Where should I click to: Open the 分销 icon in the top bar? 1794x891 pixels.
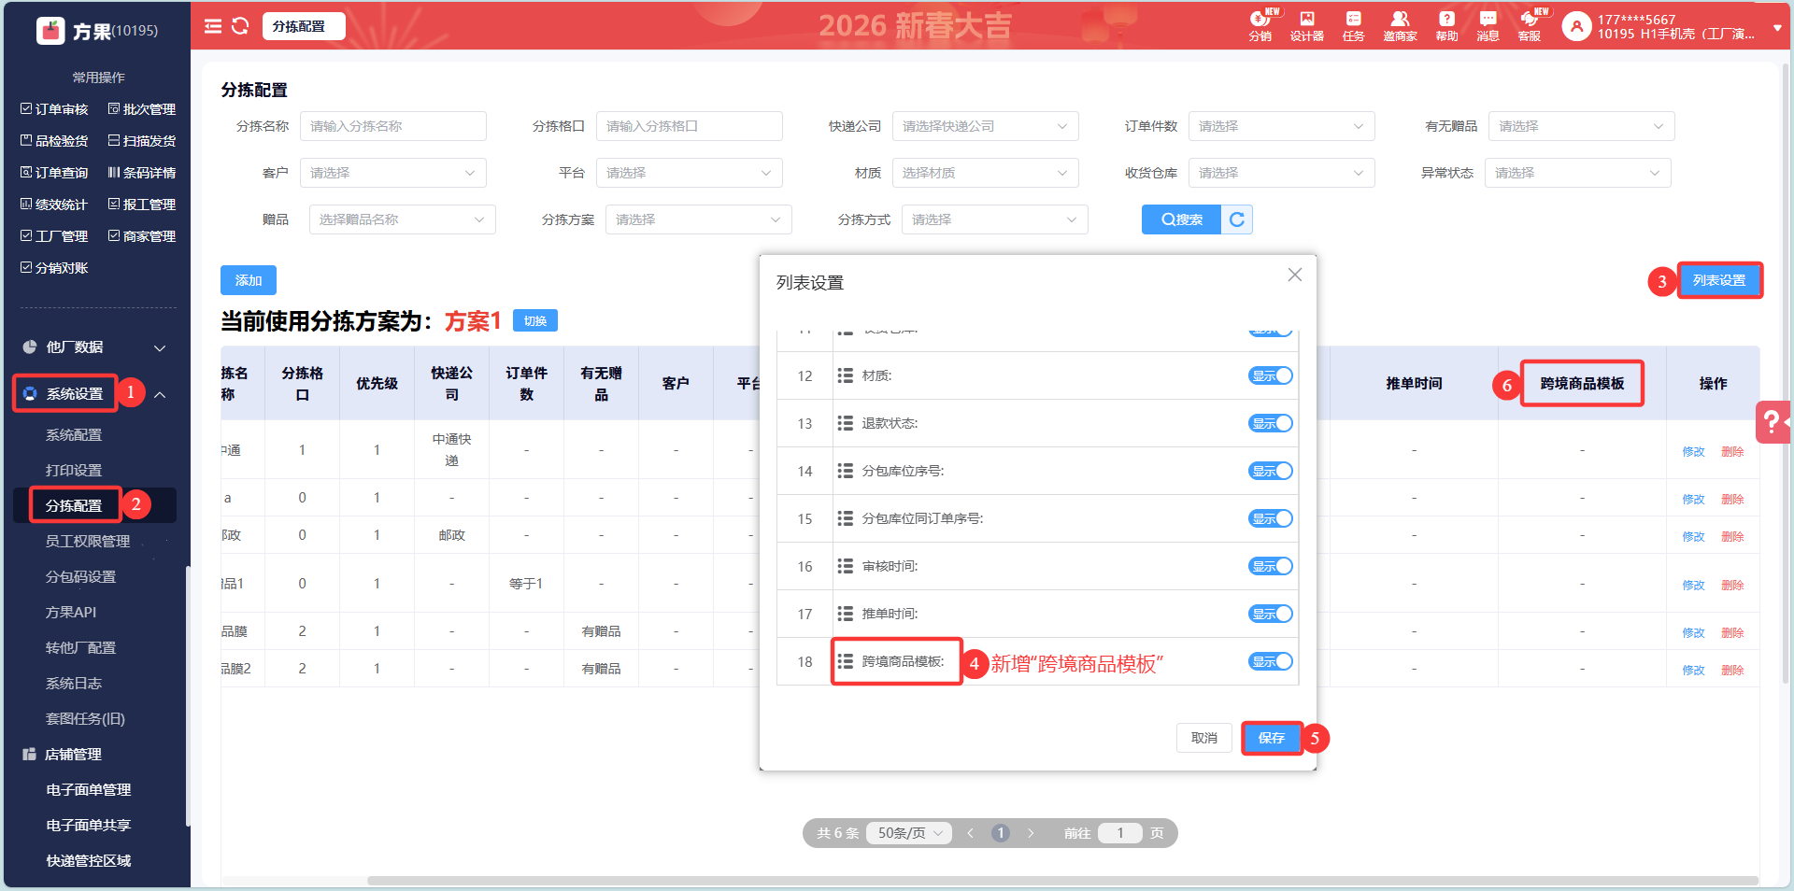point(1260,25)
